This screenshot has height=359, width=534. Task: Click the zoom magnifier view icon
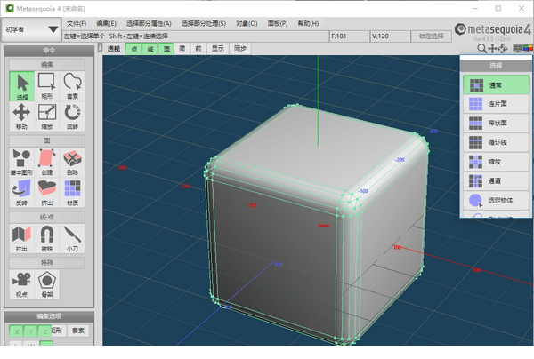coord(481,49)
